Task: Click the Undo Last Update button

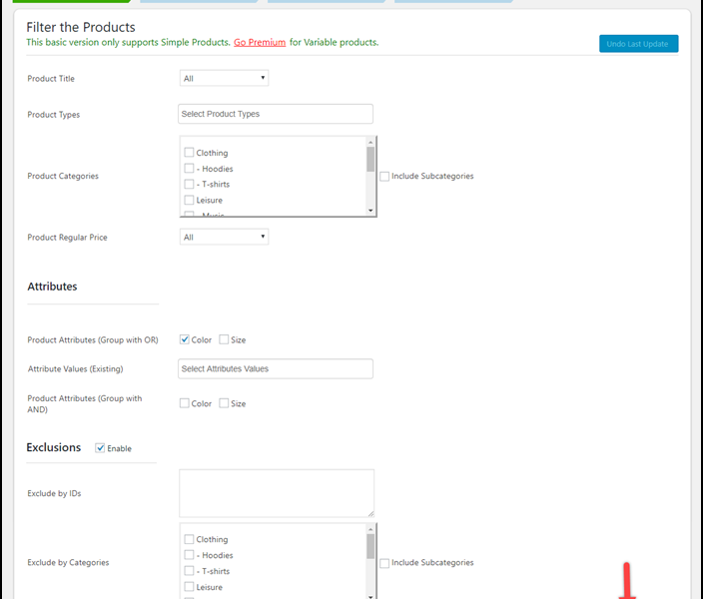Action: coord(638,44)
